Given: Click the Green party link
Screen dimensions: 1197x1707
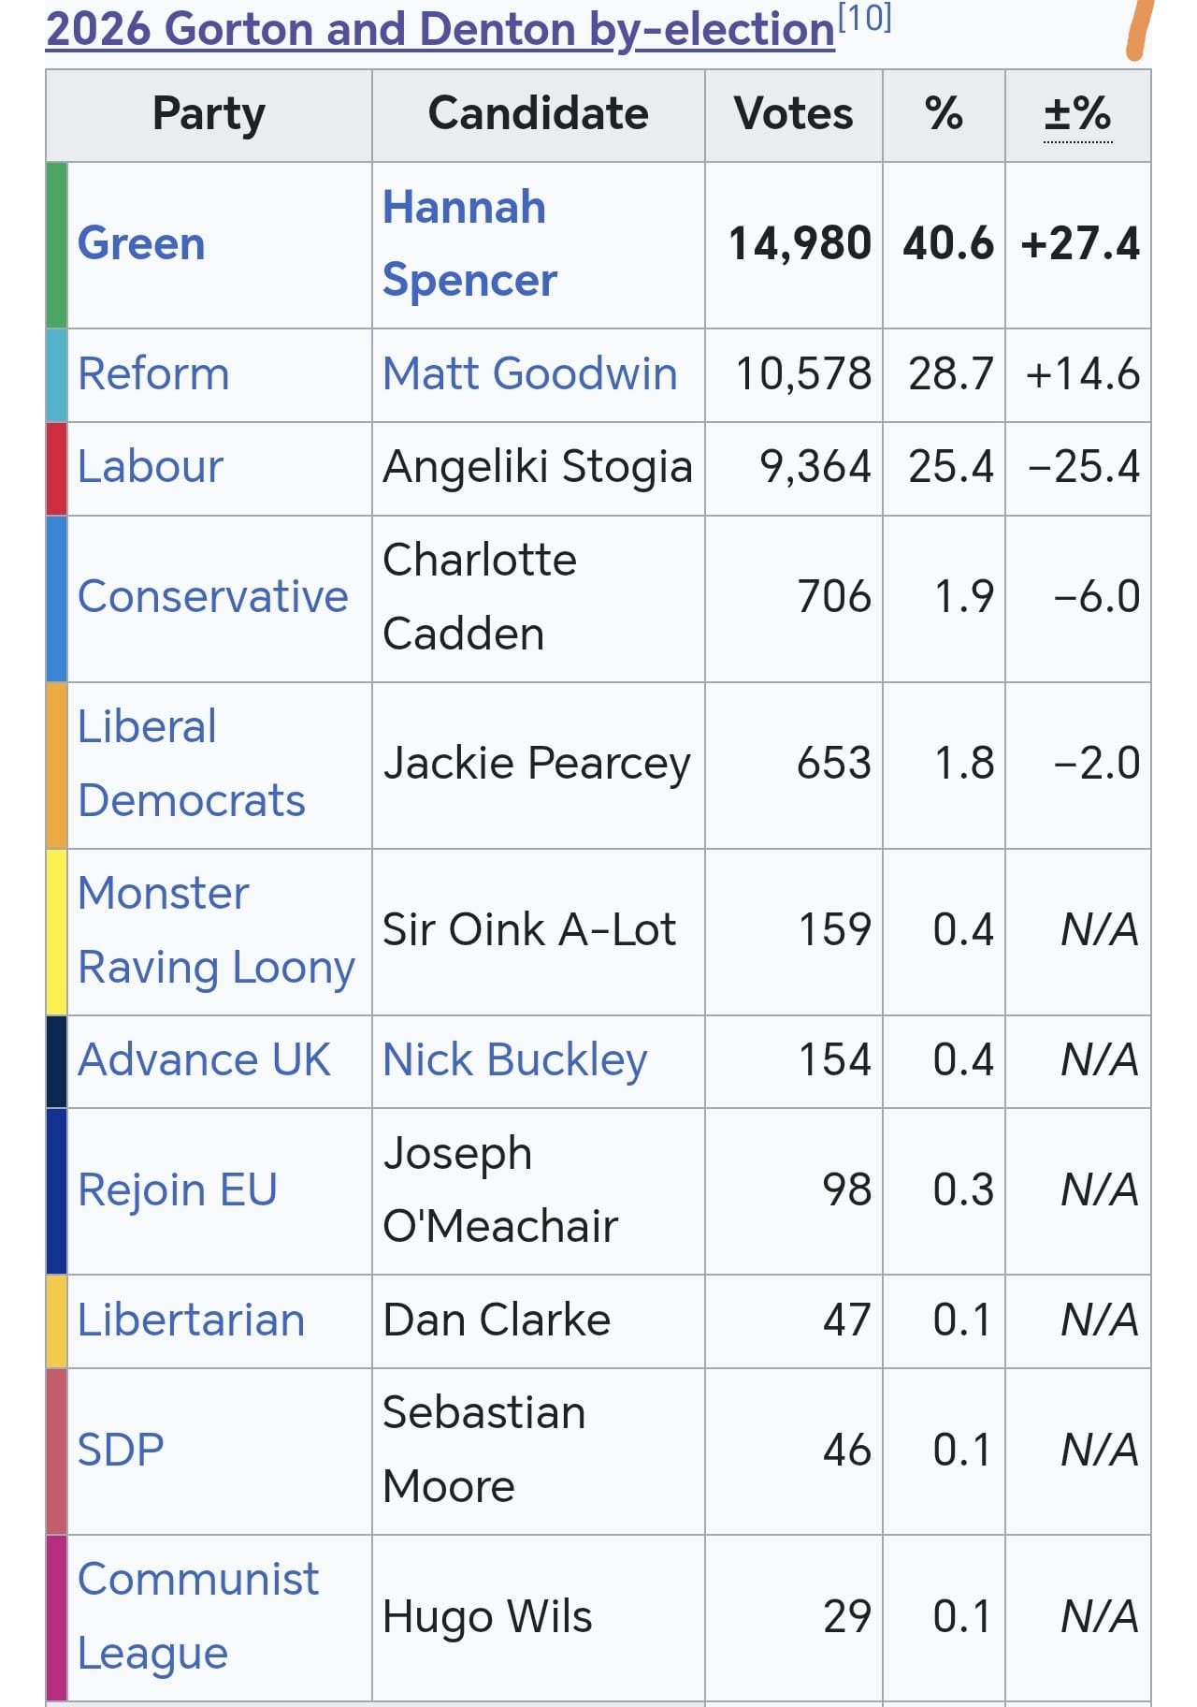Looking at the screenshot, I should coord(141,243).
